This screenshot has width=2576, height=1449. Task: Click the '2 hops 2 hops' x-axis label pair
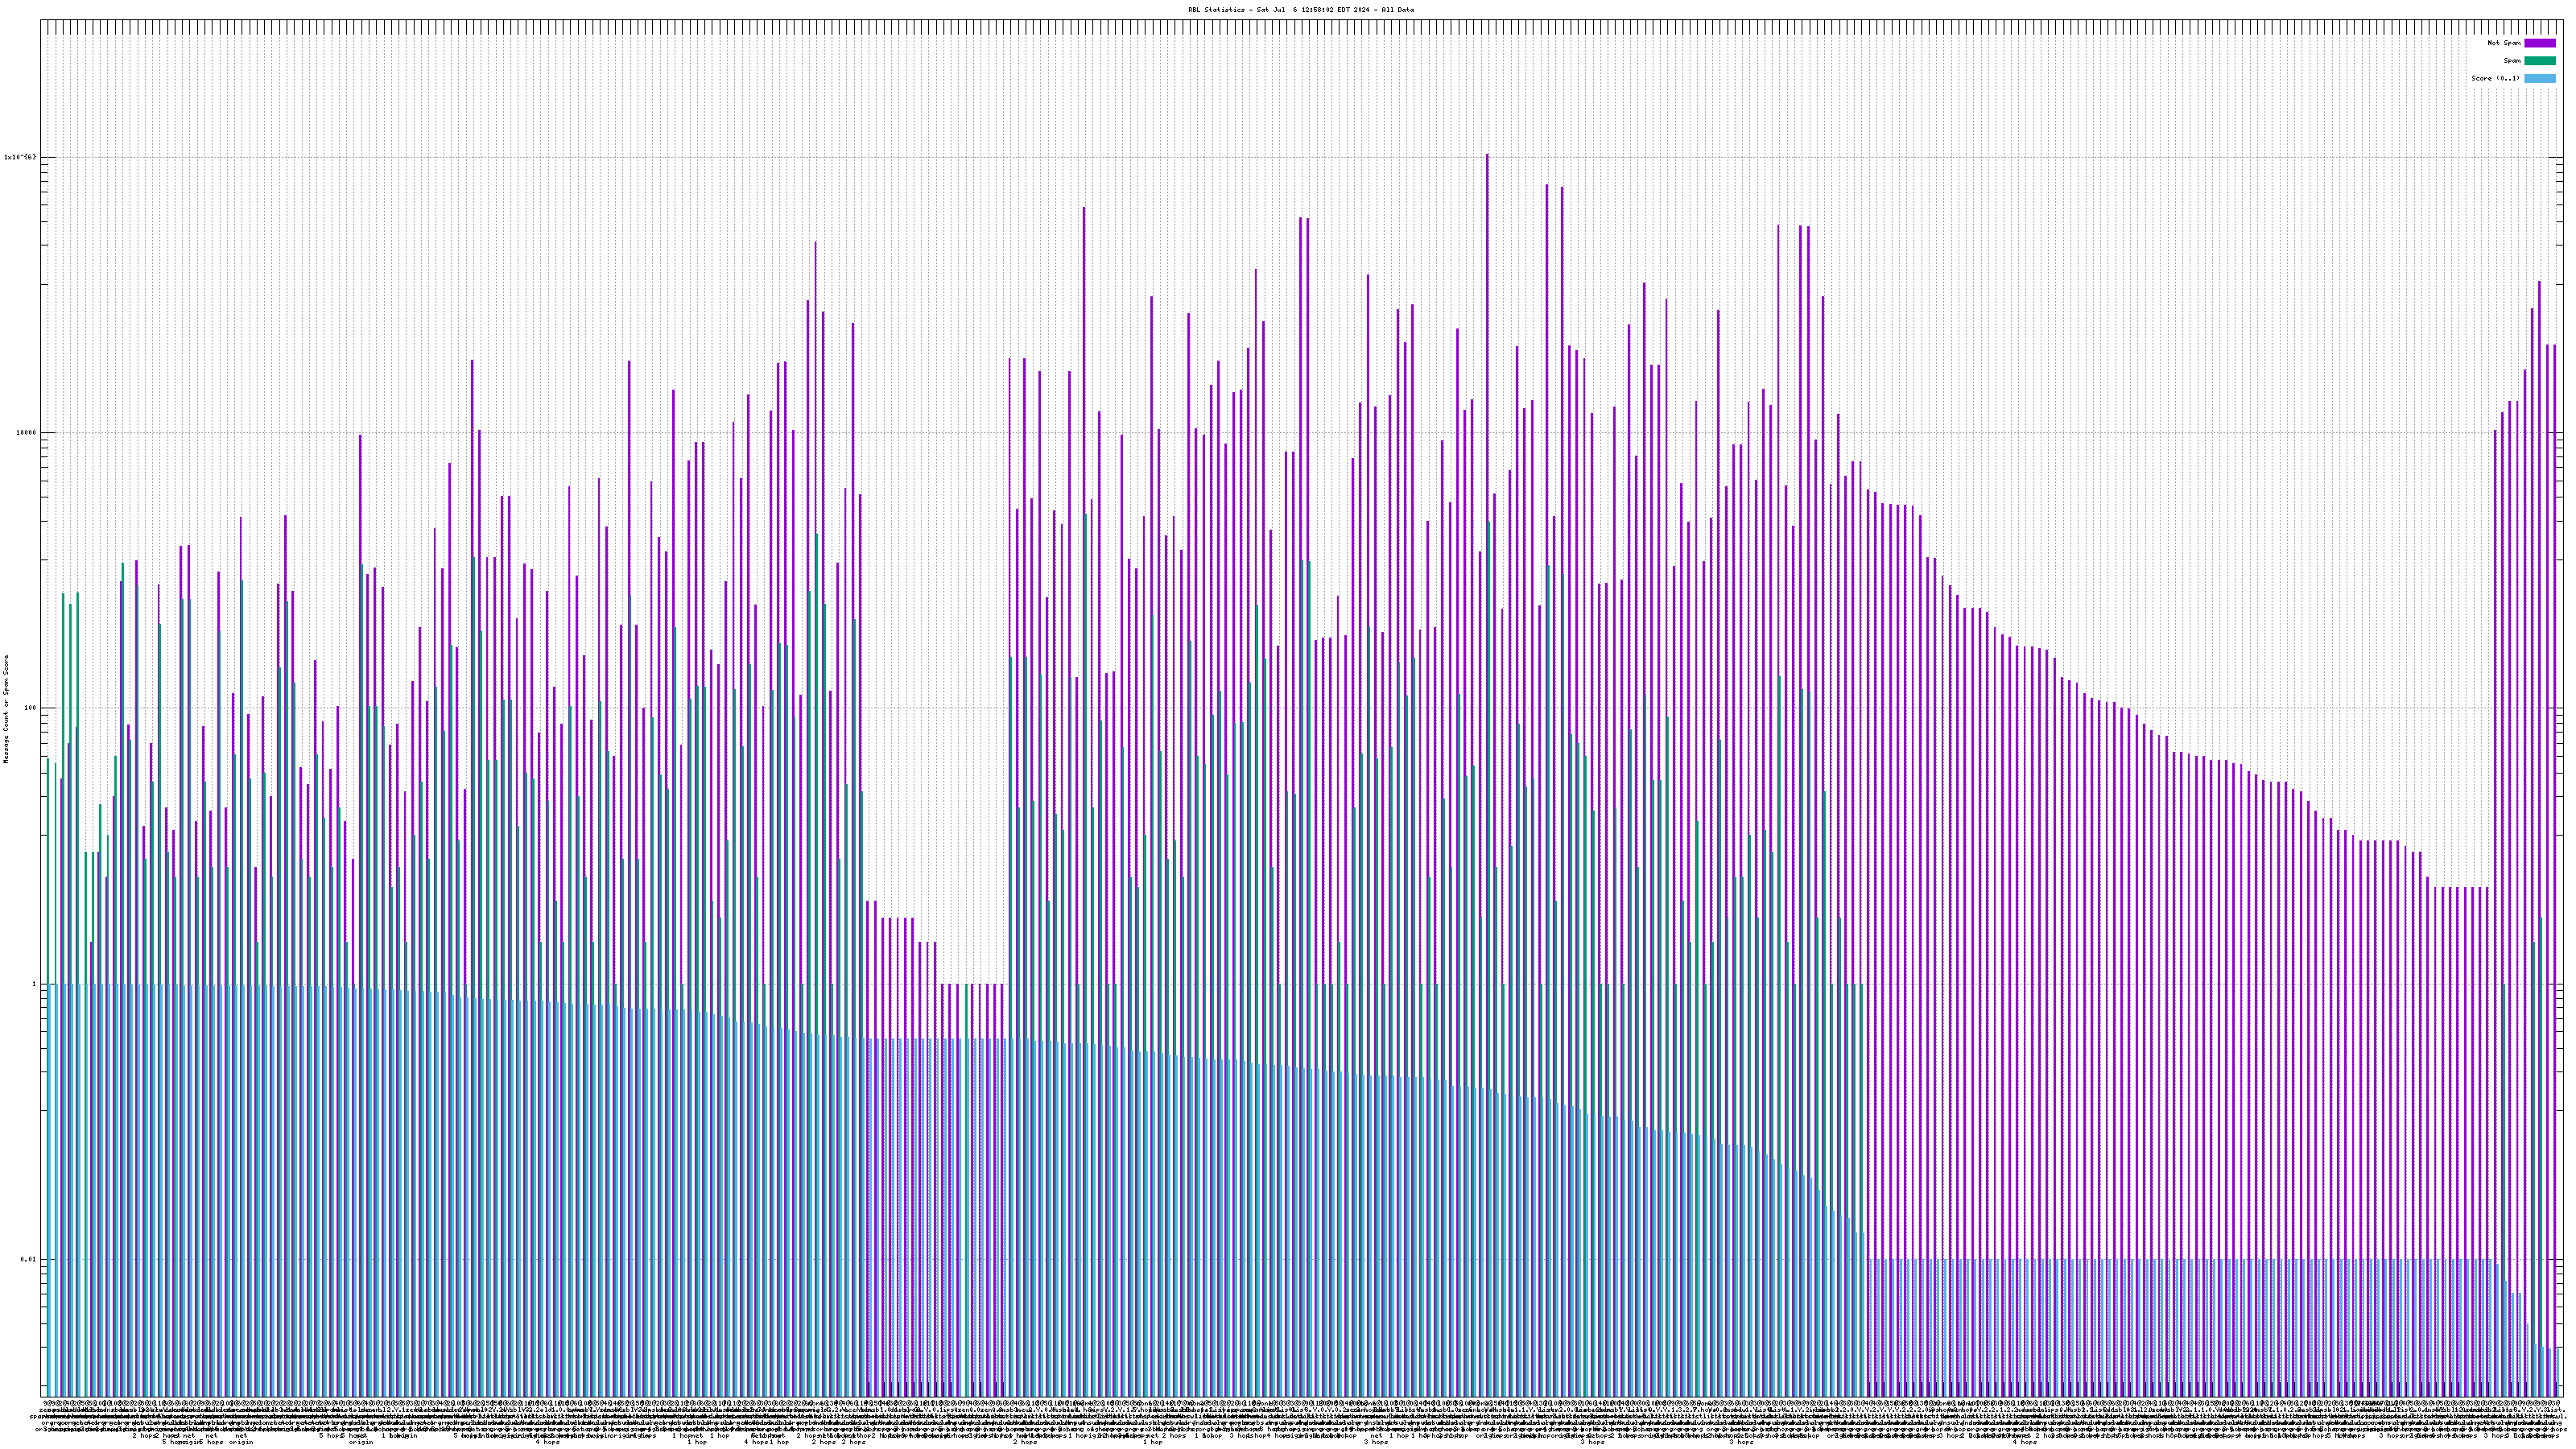[x=838, y=1442]
